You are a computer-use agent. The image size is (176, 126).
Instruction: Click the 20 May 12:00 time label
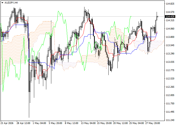(x=120, y=123)
